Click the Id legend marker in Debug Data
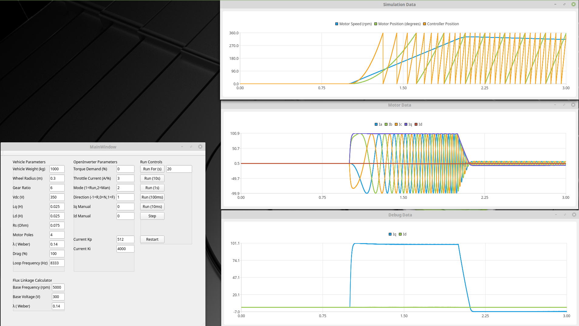This screenshot has width=579, height=326. (400, 234)
